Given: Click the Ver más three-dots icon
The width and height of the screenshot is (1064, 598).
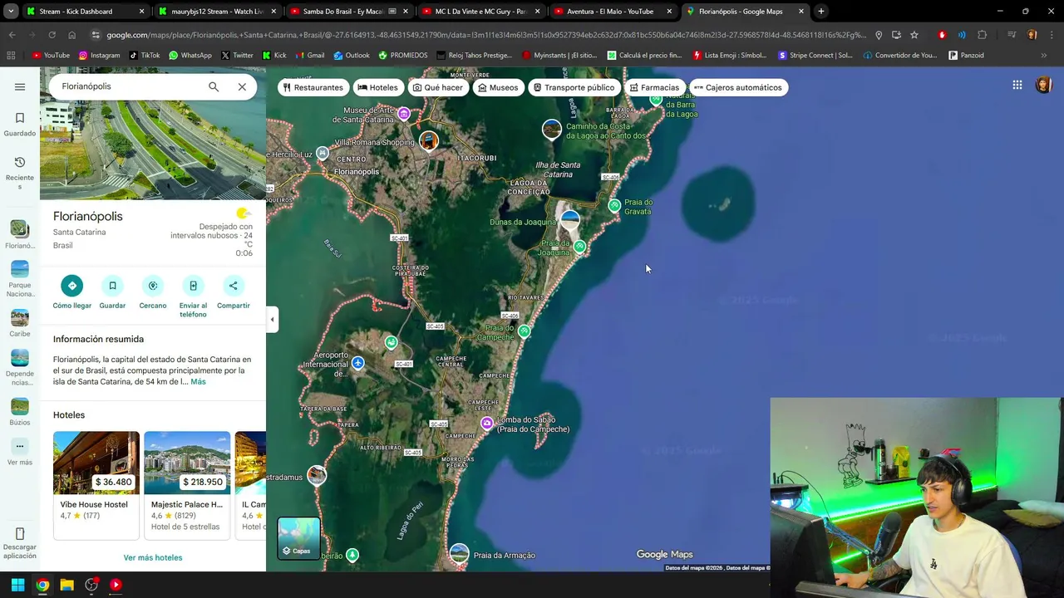Looking at the screenshot, I should coord(20,446).
